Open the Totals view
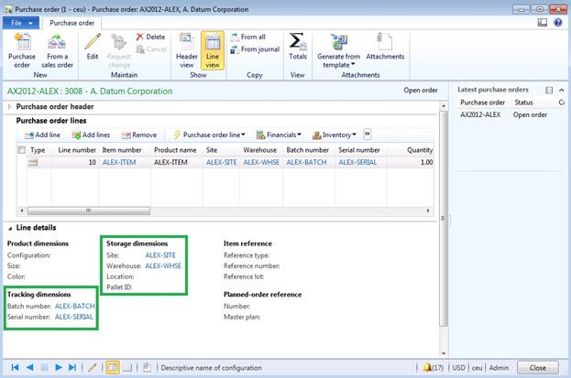This screenshot has height=378, width=571. (298, 47)
